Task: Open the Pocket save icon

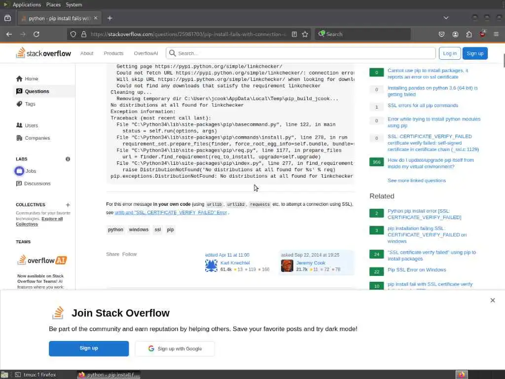Action: [x=441, y=34]
